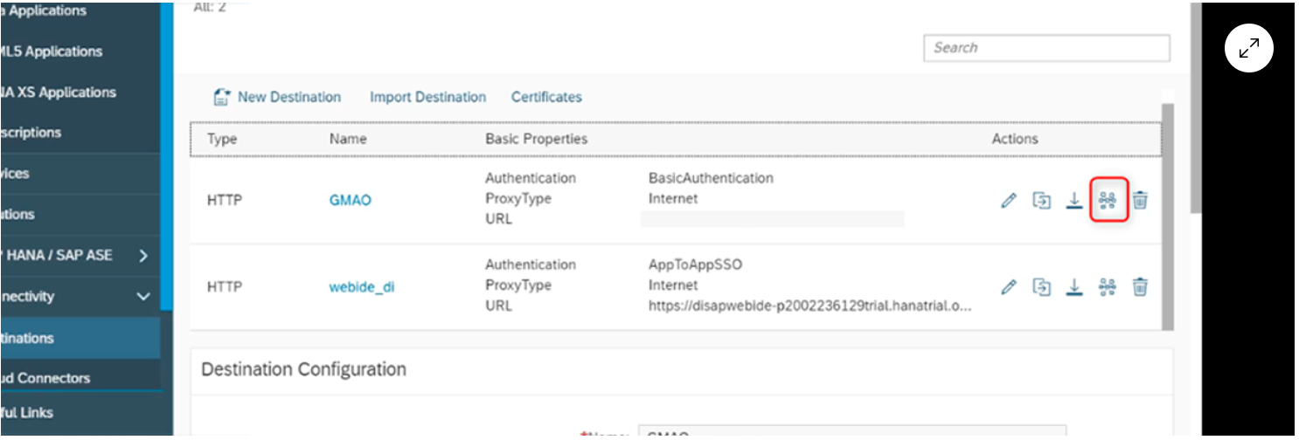The image size is (1299, 440).
Task: Open Cloud Connectors in the sidebar
Action: [52, 378]
